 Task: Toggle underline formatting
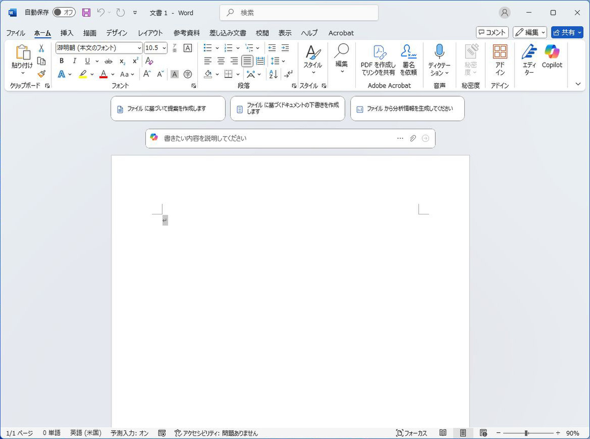(x=87, y=61)
